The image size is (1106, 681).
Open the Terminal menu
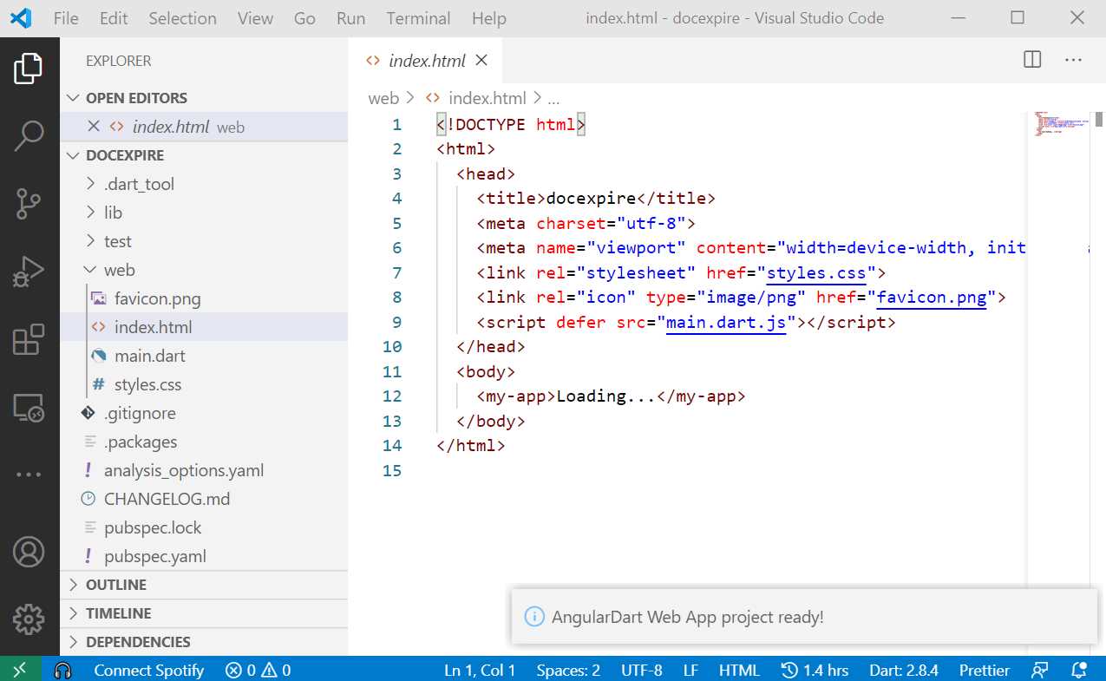[417, 17]
